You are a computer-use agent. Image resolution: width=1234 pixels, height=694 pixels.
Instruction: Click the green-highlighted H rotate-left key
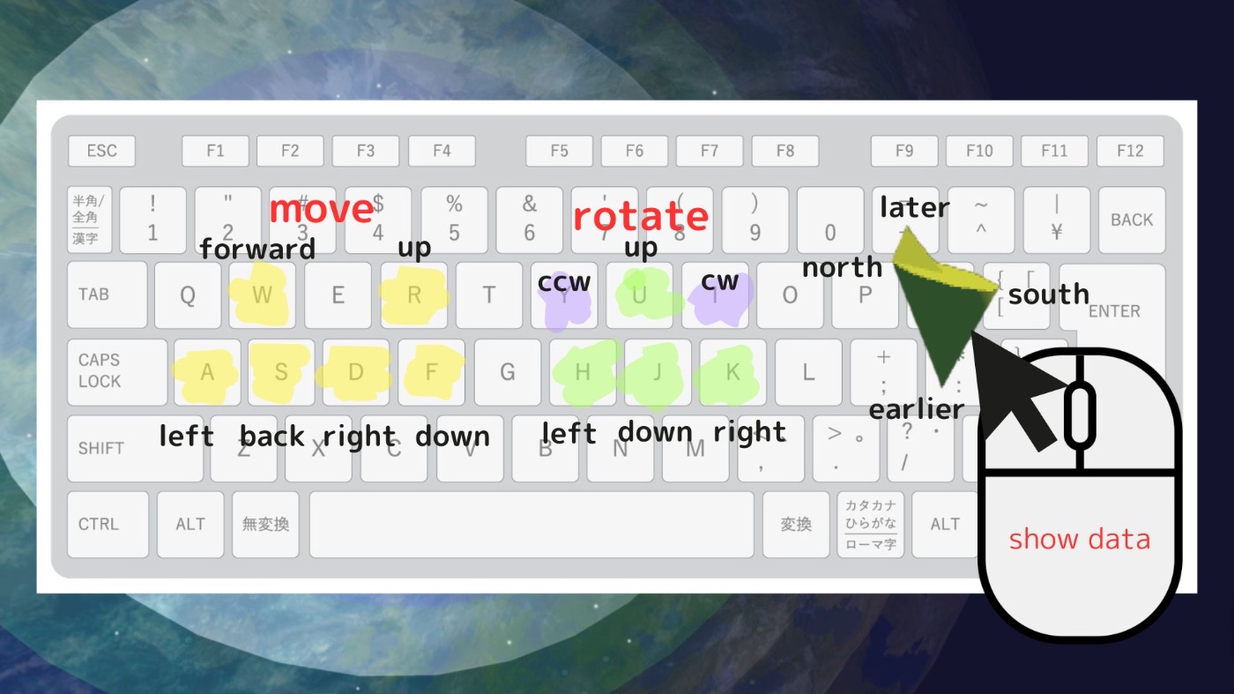coord(583,371)
